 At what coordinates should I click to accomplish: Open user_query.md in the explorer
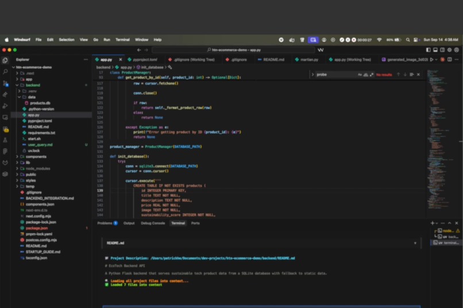(x=40, y=145)
